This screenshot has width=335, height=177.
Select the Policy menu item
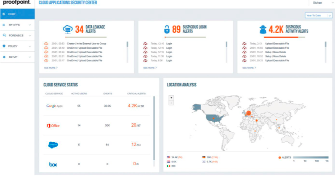coord(13,46)
